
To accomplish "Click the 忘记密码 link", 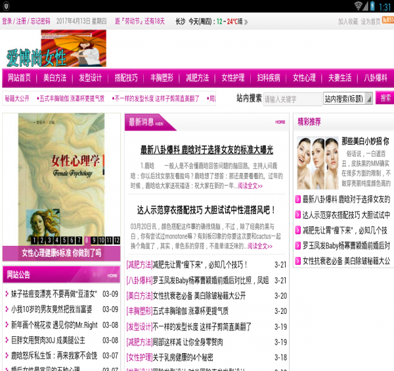I will pyautogui.click(x=40, y=21).
